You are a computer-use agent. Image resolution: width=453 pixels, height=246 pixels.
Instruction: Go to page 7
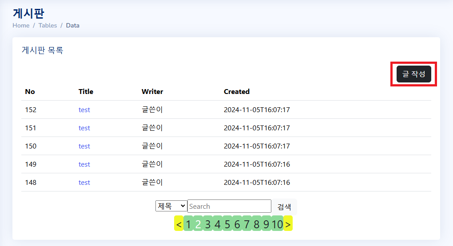pos(247,223)
